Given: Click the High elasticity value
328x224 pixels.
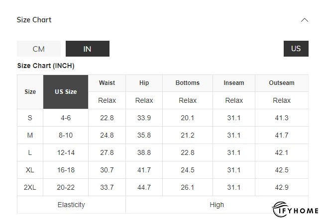Looking at the screenshot, I should pyautogui.click(x=217, y=205).
